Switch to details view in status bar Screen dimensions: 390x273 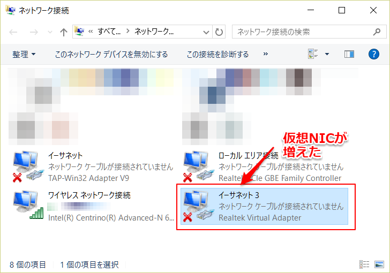click(x=364, y=264)
